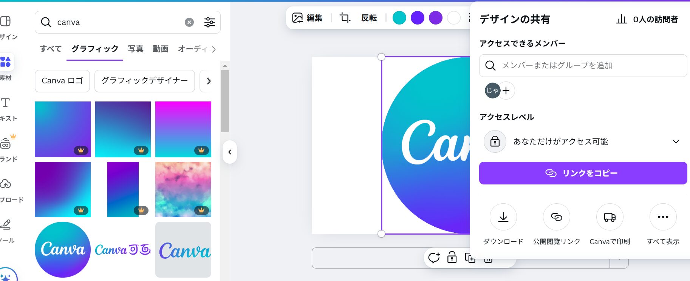Open the public view link option
The width and height of the screenshot is (690, 281).
tap(556, 217)
